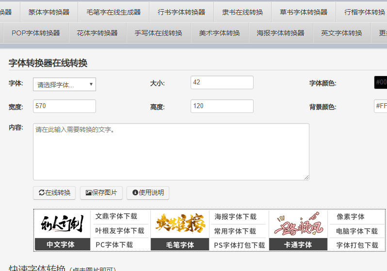Open the 花体字转换器 menu item
Viewport: 387px width, 271px height.
click(97, 33)
